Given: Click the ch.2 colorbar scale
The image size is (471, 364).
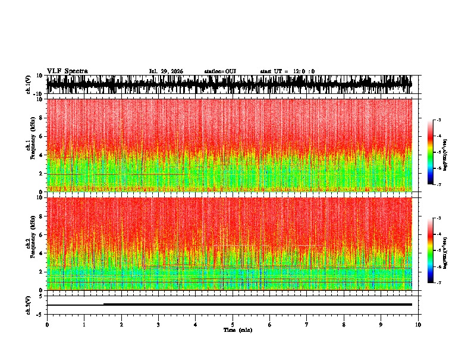Looking at the screenshot, I should [430, 250].
